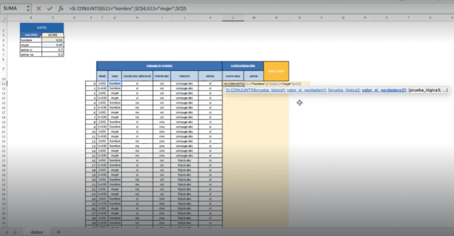
Task: Click the 'extras' heading under CATEGORIZACIÓN
Action: click(x=254, y=76)
